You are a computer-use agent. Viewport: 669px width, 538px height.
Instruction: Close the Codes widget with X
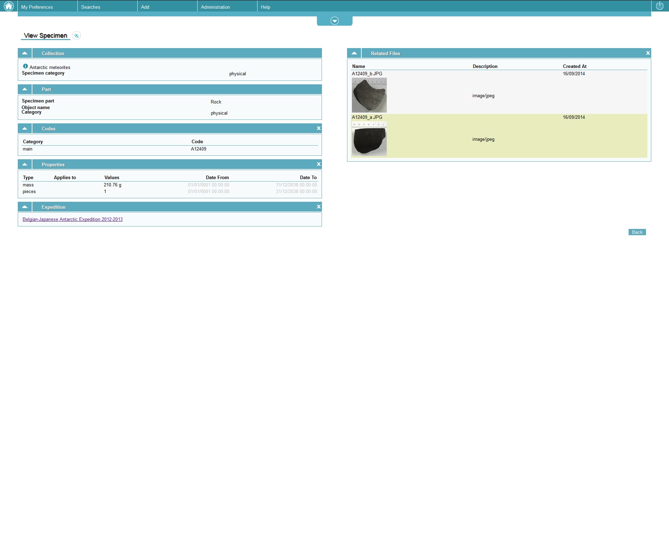click(318, 129)
